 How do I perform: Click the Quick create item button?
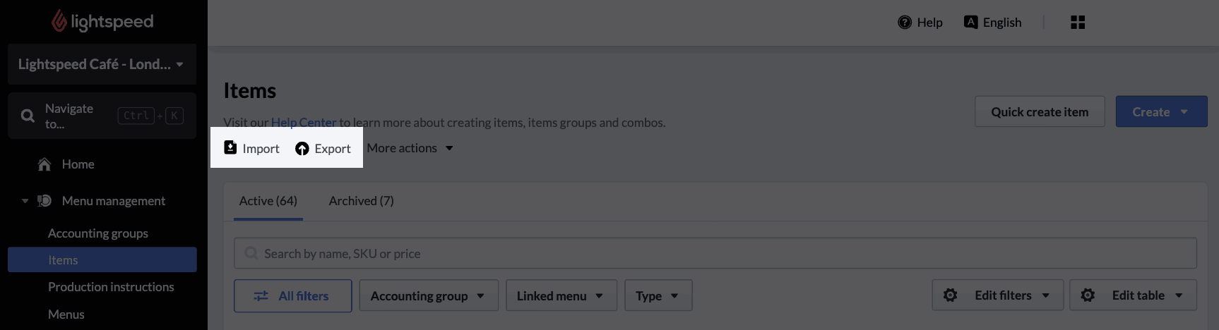click(1040, 111)
